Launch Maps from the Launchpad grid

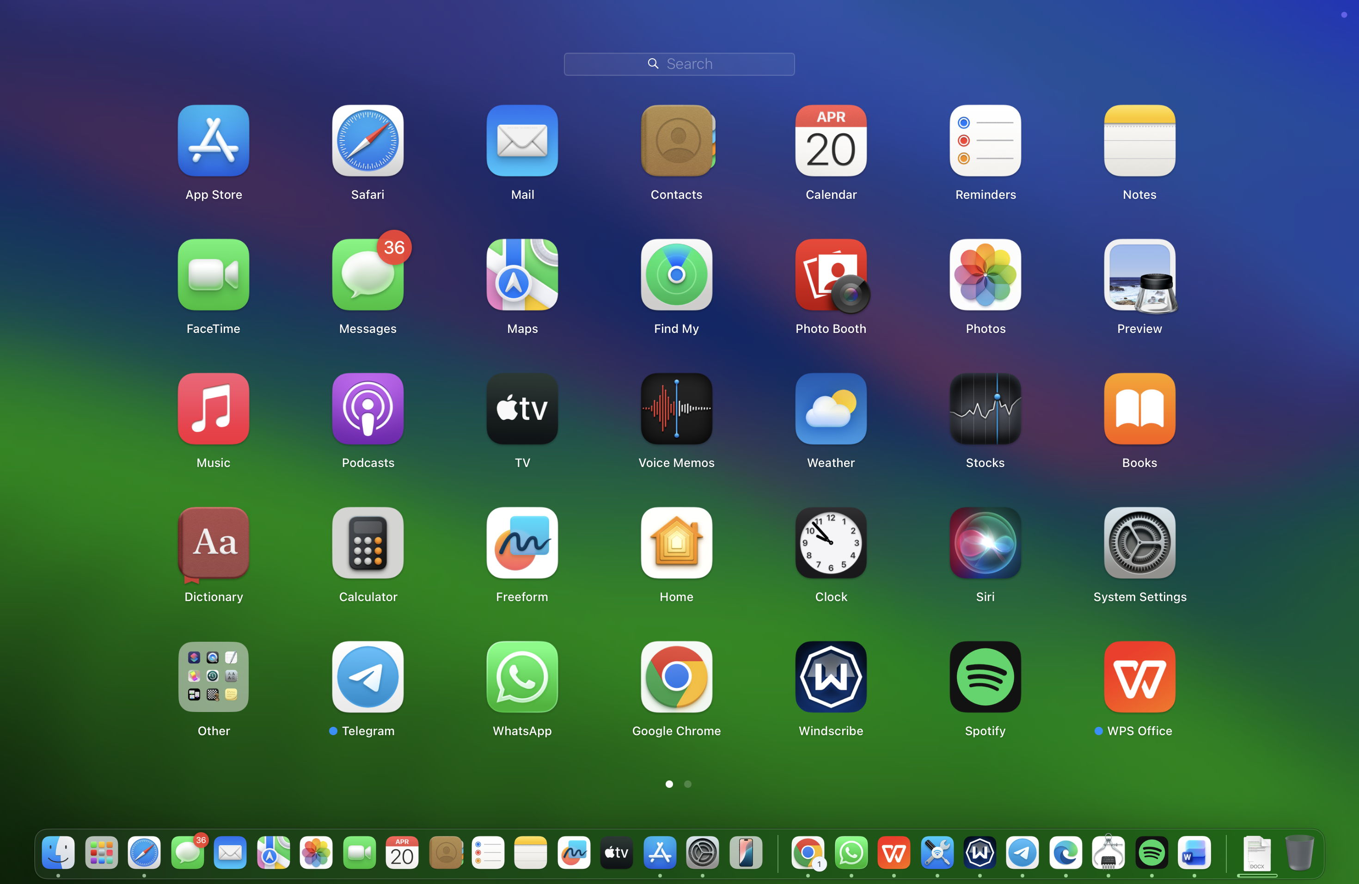point(522,275)
